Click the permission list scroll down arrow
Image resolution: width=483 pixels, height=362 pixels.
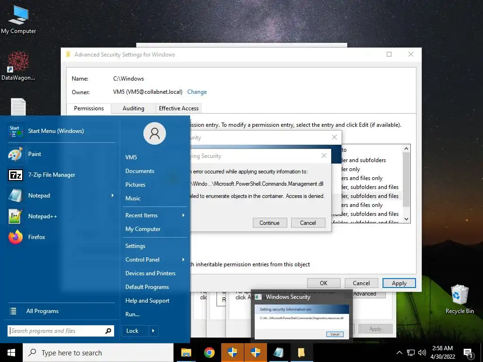point(406,219)
